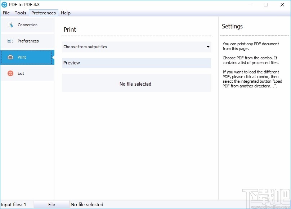Image resolution: width=291 pixels, height=209 pixels.
Task: Expand the dropdown arrow for output files
Action: pyautogui.click(x=208, y=47)
